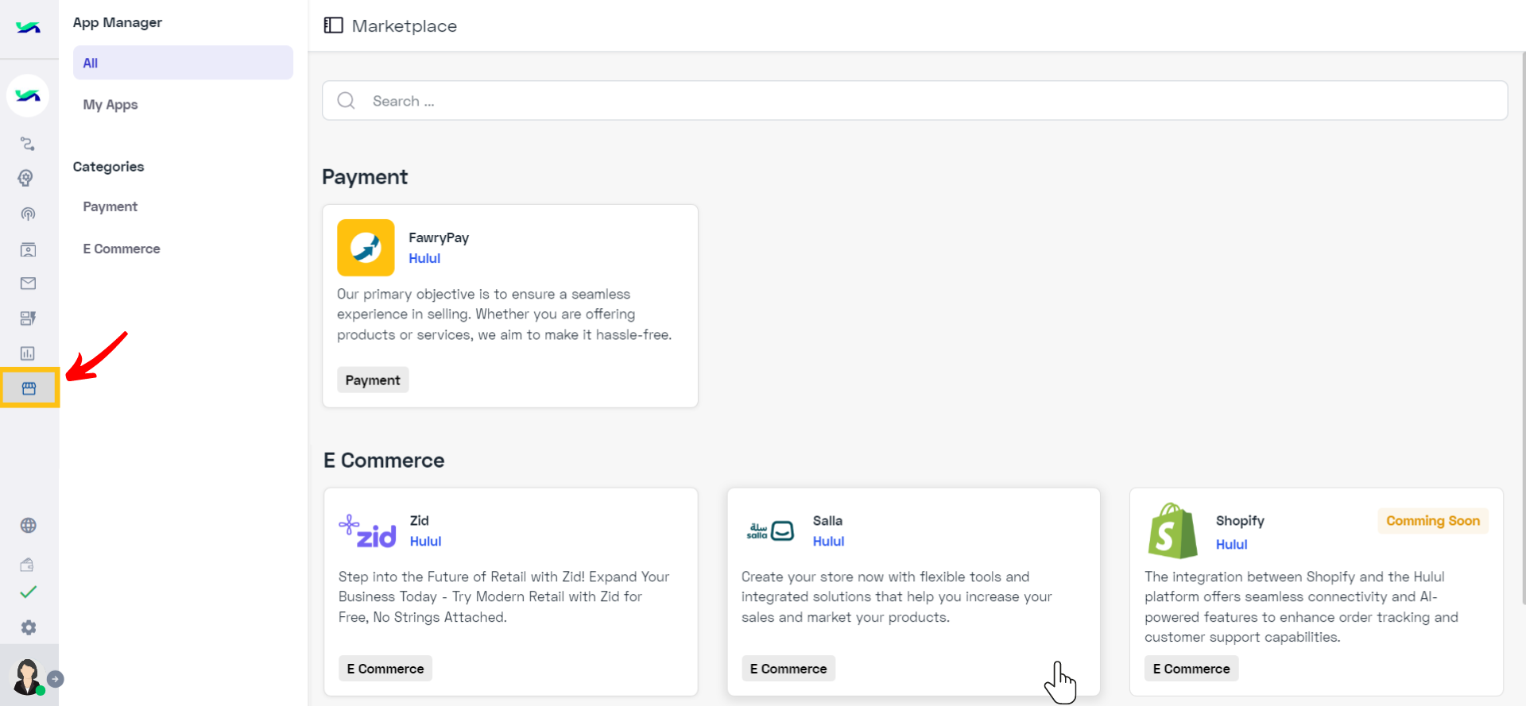1526x706 pixels.
Task: Open the mail envelope icon in sidebar
Action: (28, 284)
